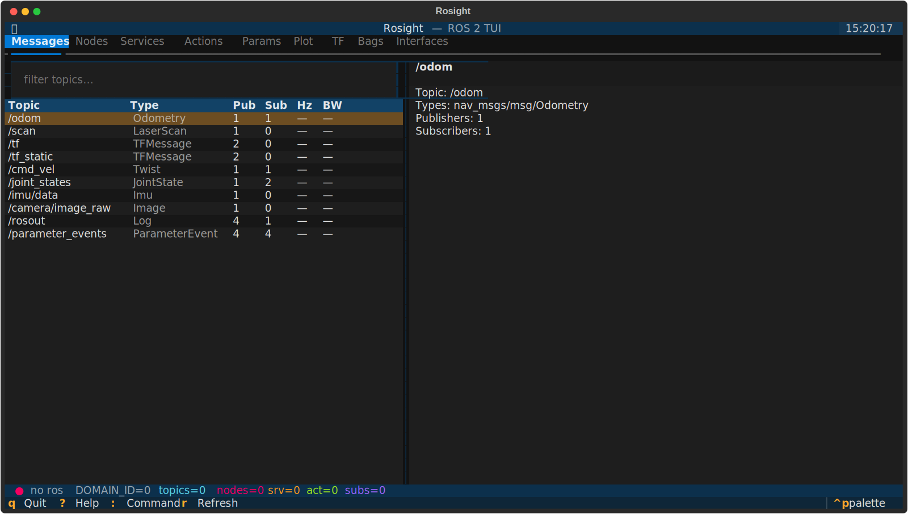Open the Services tab

tap(142, 41)
